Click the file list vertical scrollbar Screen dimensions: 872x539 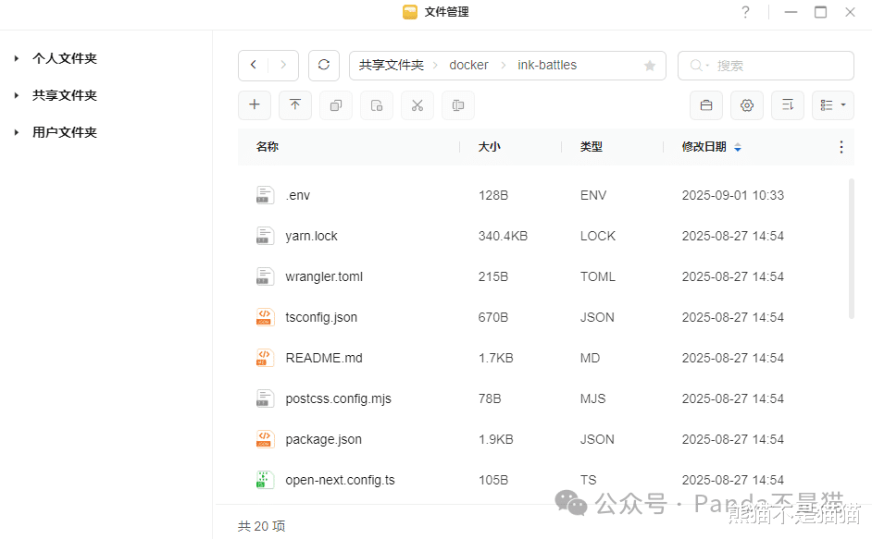[x=852, y=249]
